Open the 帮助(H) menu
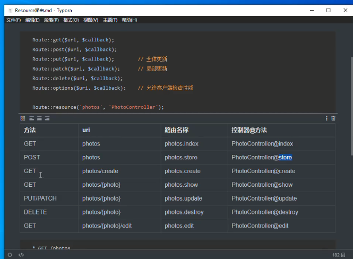The image size is (353, 259). point(129,20)
